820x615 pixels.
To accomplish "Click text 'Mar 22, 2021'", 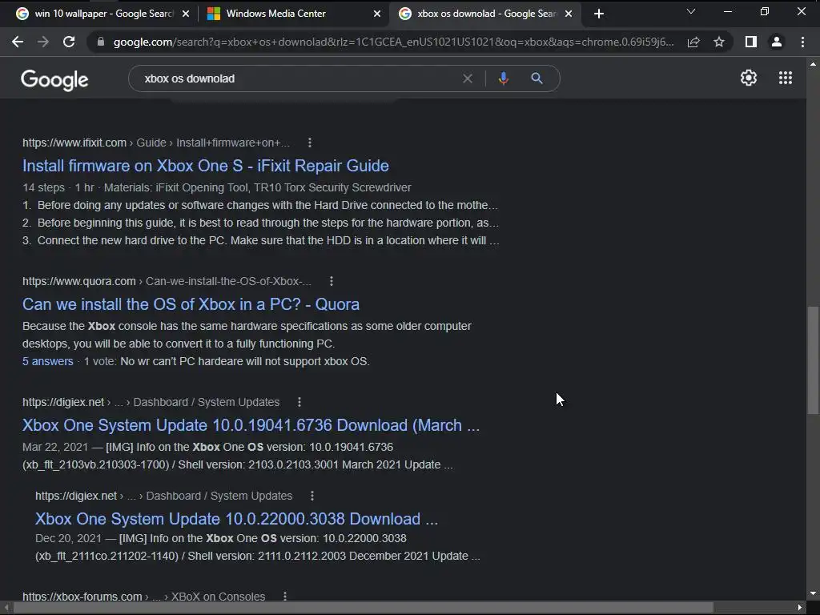I will pyautogui.click(x=55, y=447).
